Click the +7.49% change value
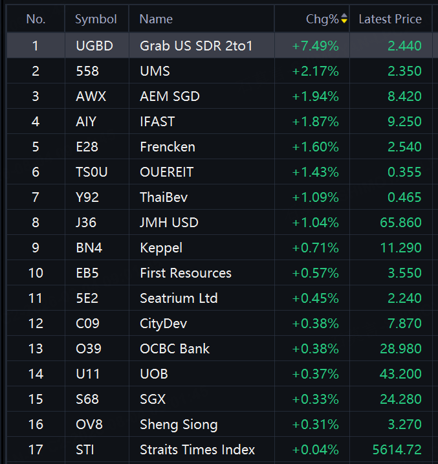The image size is (438, 464). coord(315,46)
